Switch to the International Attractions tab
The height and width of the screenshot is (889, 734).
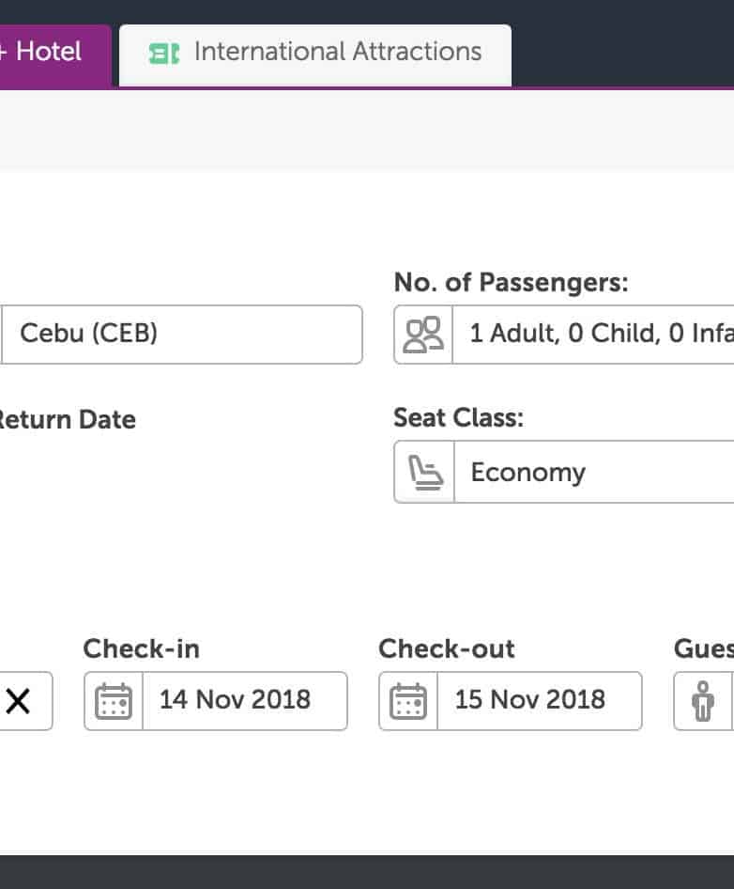click(x=336, y=53)
